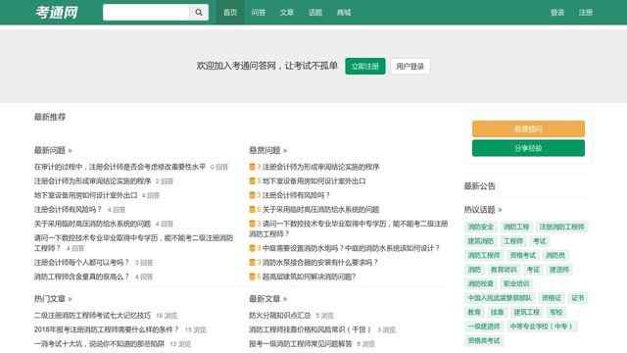The width and height of the screenshot is (627, 353).
Task: Open the 话题 nav tab
Action: [315, 13]
